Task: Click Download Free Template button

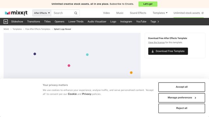Action: coord(168,51)
